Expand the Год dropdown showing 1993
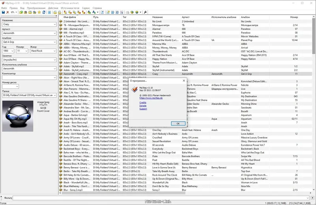This screenshot has width=316, height=205. click(x=12, y=51)
